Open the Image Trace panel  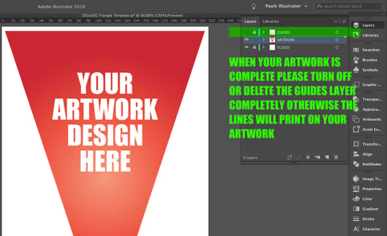click(367, 179)
